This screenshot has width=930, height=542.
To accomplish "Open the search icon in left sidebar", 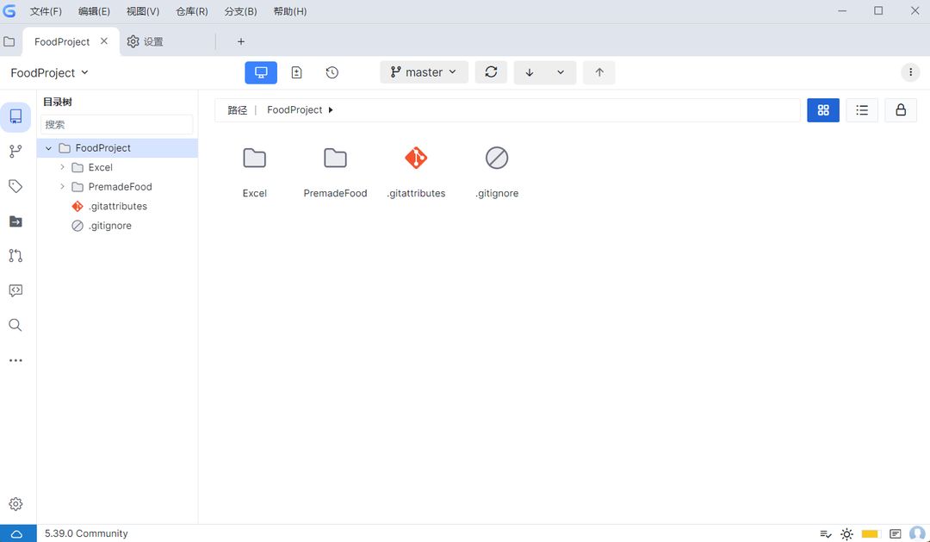I will click(x=15, y=325).
